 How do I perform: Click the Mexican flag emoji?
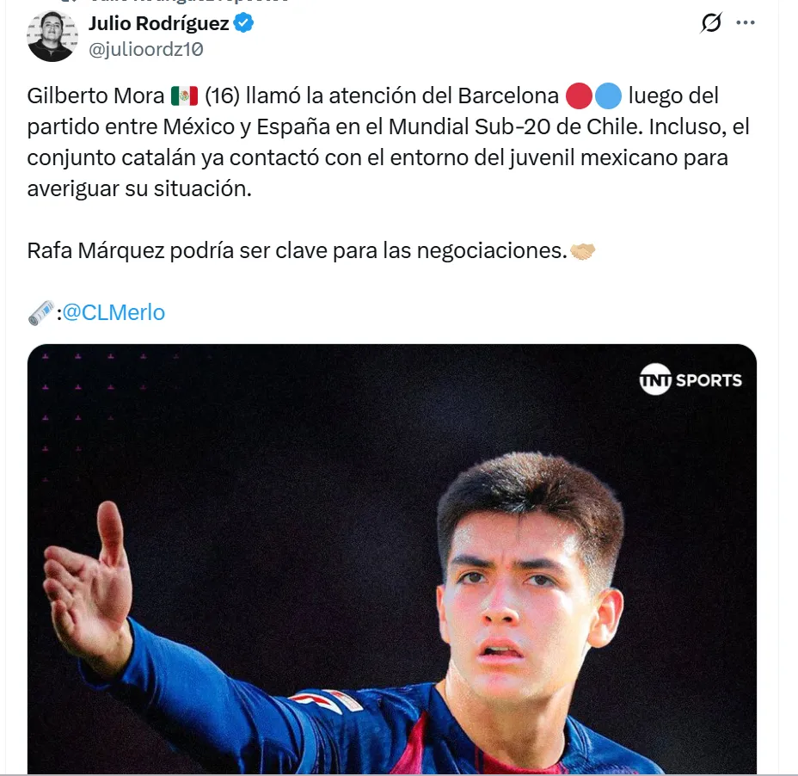coord(184,95)
